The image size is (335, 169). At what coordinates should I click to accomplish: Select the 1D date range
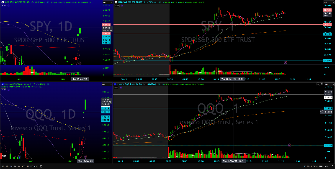[x=3, y=166]
